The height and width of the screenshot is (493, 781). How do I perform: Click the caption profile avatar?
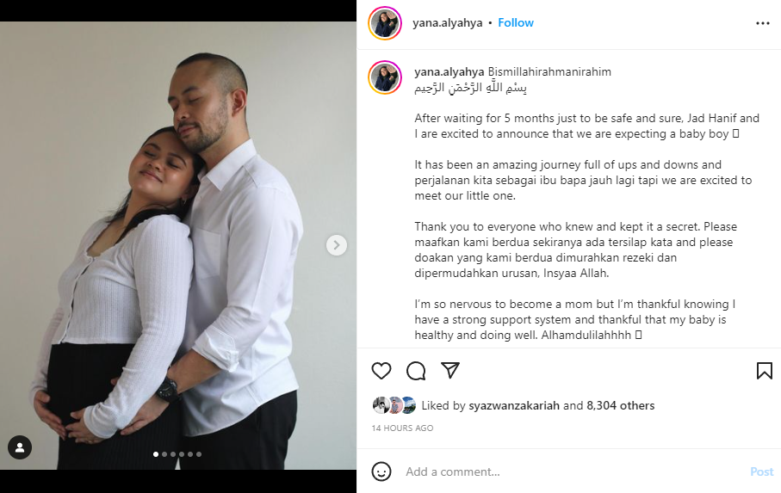coord(385,77)
